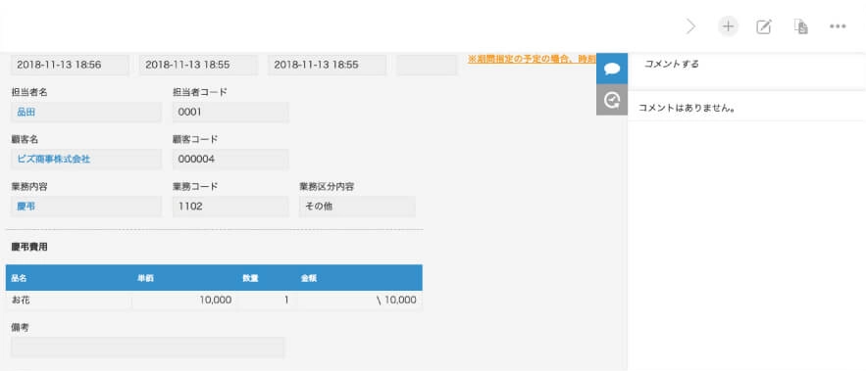Click the unit price cell 10,000

coord(184,301)
